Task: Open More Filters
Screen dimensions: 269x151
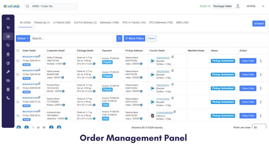Action: click(134, 38)
